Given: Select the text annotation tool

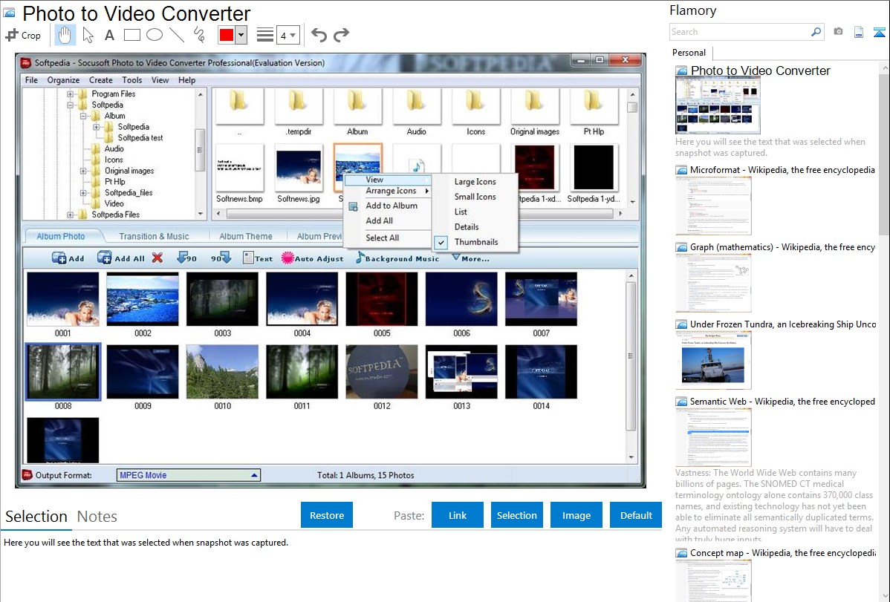Looking at the screenshot, I should coord(109,35).
